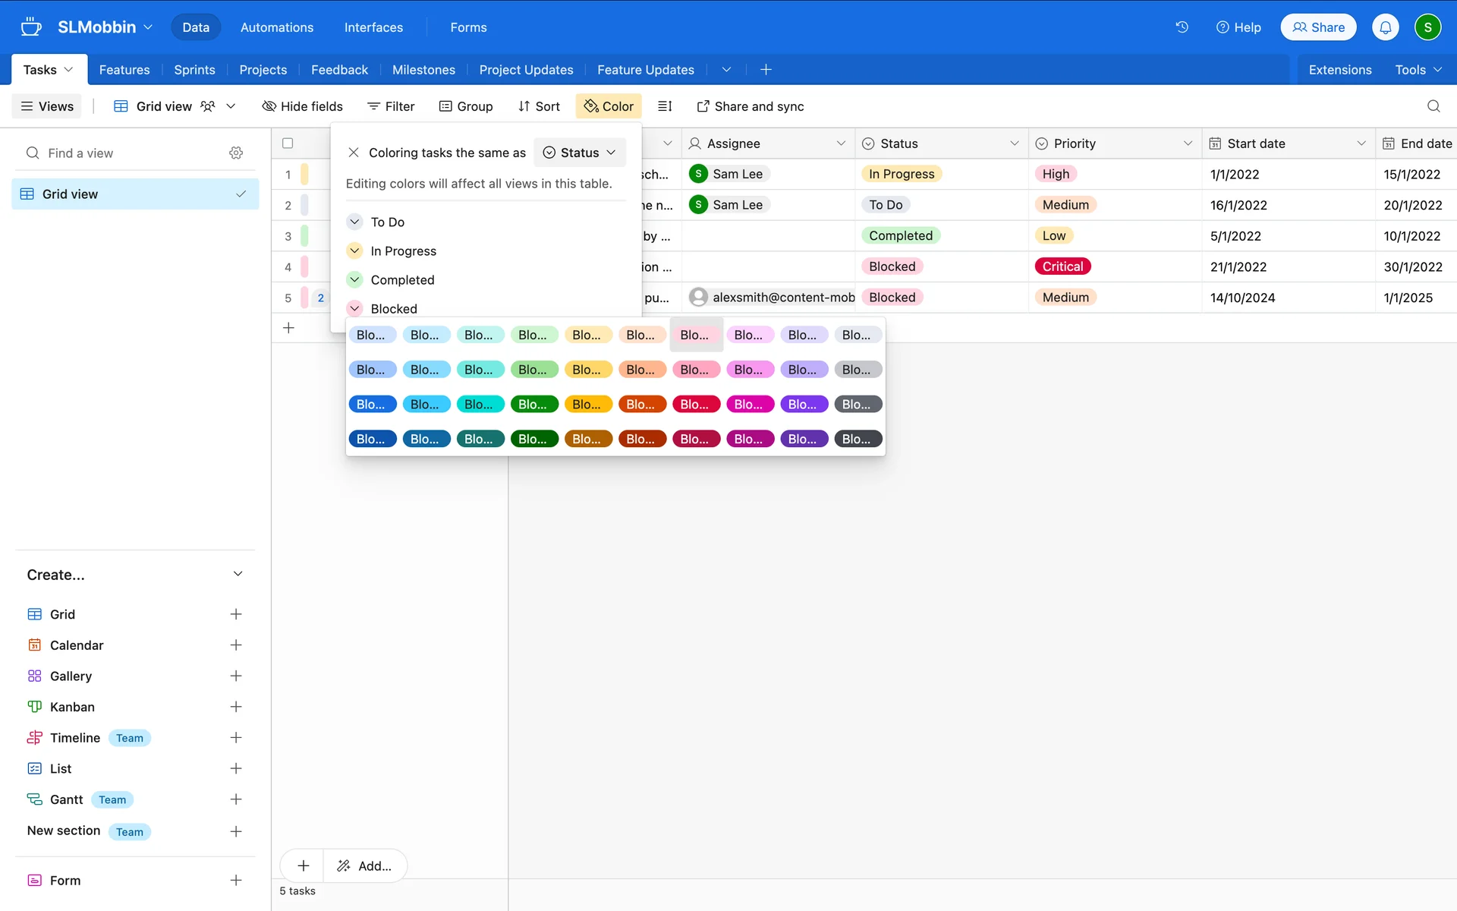Screen dimensions: 1457x911
Task: Open the Status color field dropdown
Action: coord(580,153)
